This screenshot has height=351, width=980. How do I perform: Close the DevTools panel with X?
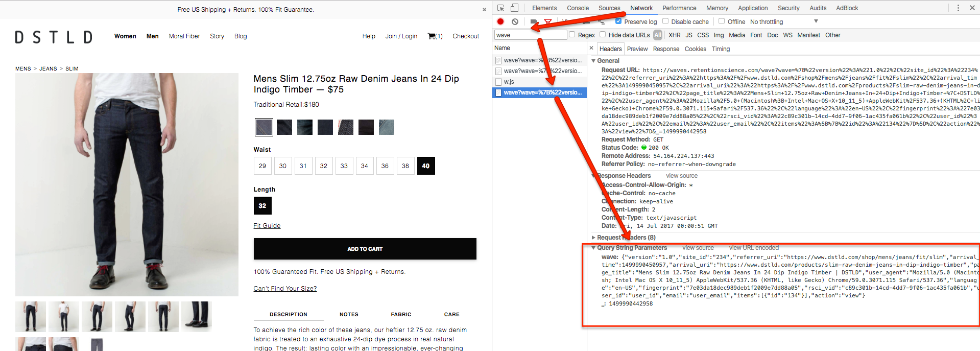pos(972,8)
